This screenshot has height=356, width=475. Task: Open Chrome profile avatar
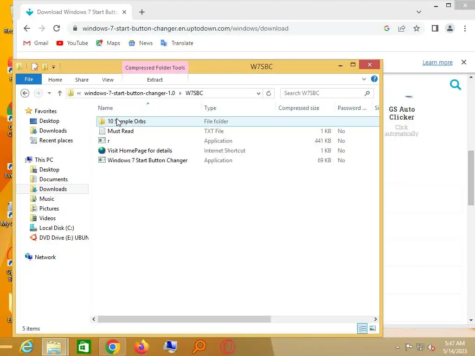click(450, 28)
